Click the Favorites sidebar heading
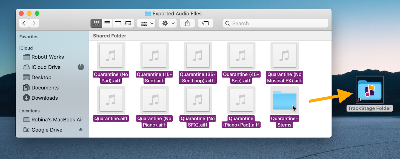Image resolution: width=400 pixels, height=159 pixels. (x=29, y=37)
